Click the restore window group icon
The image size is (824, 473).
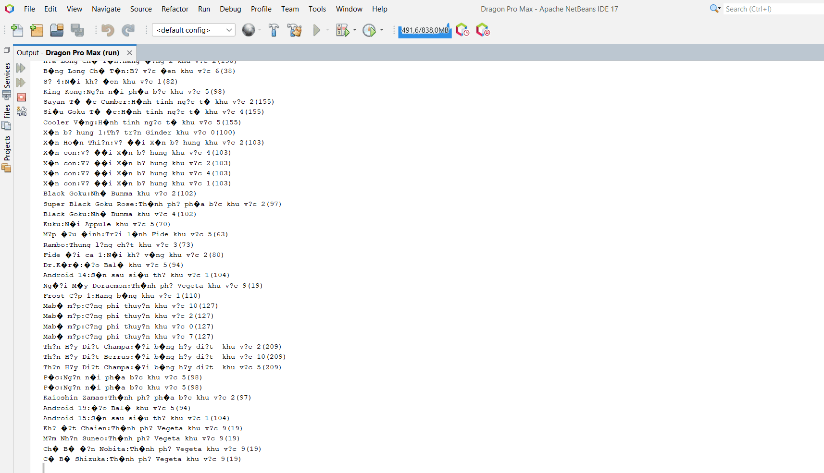point(6,50)
